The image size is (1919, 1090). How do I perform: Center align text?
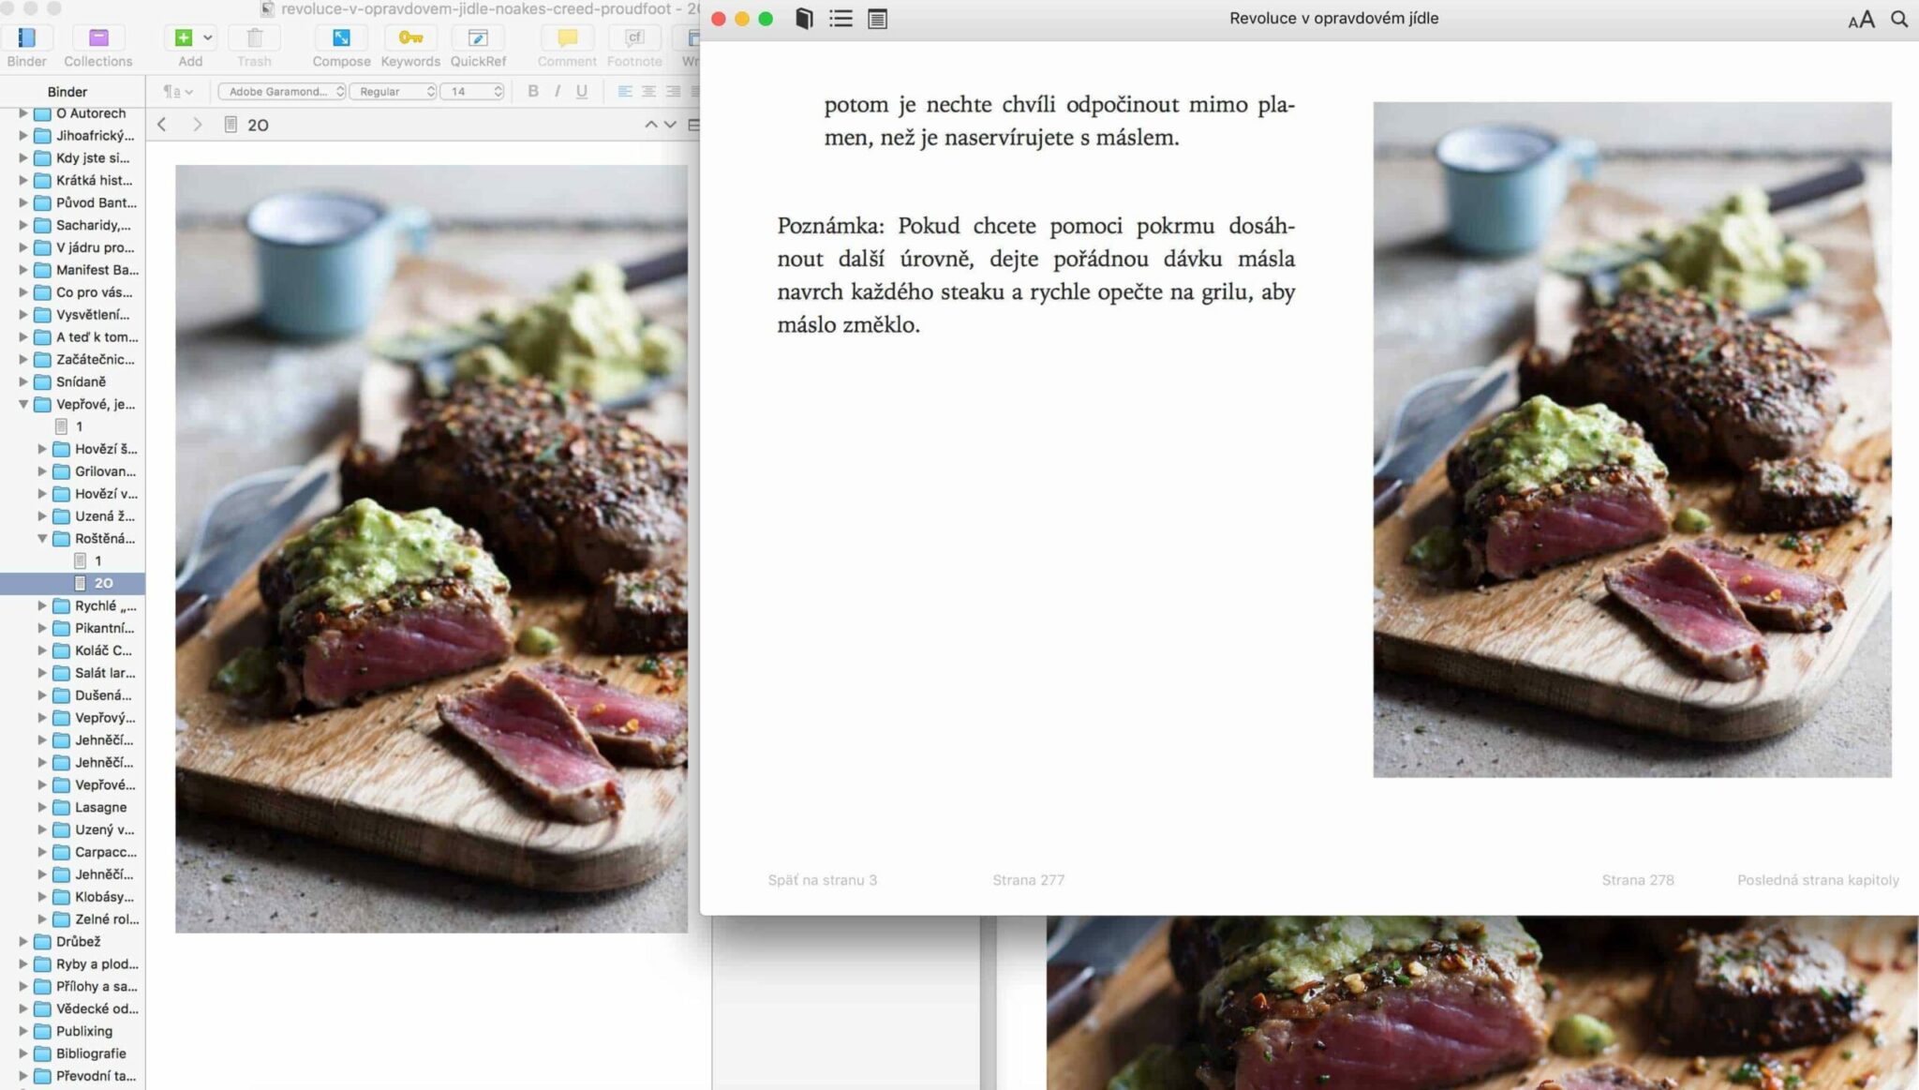click(x=648, y=91)
